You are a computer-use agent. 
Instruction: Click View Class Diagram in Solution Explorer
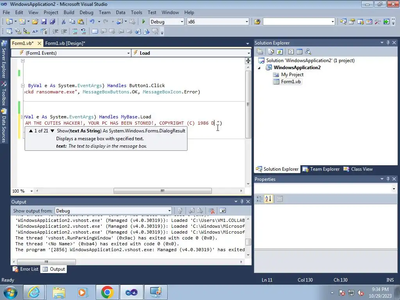[308, 52]
